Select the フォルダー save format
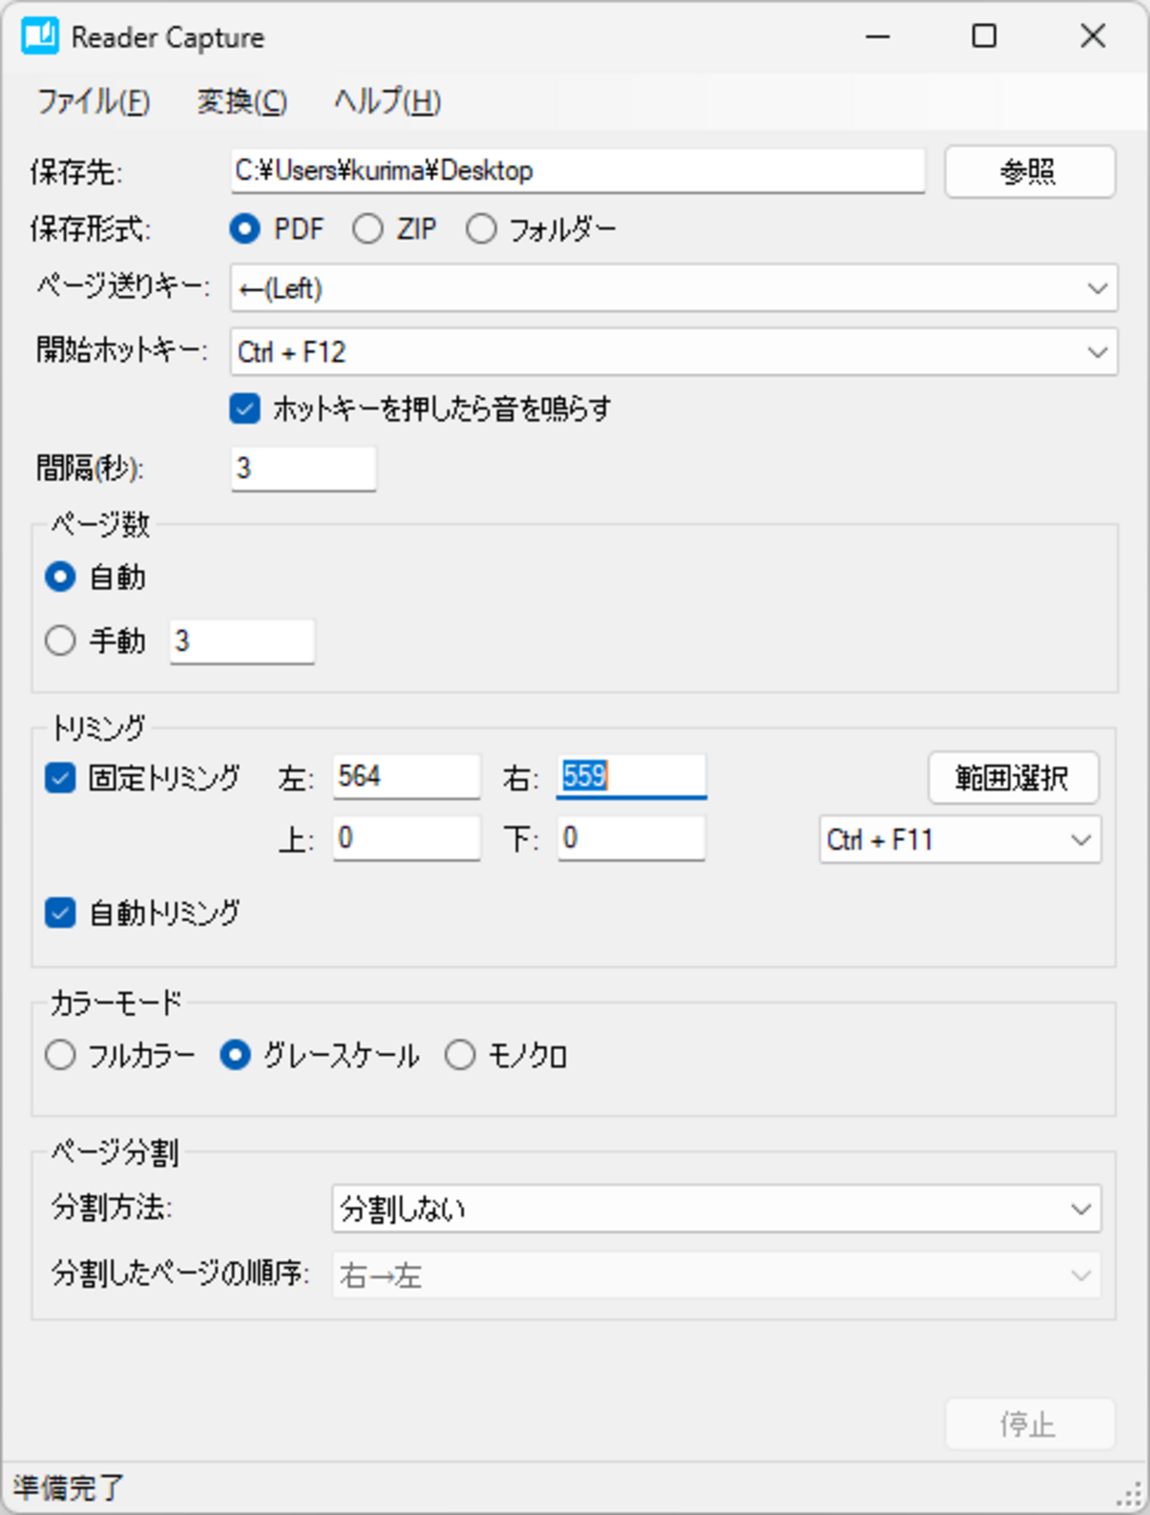Screen dimensions: 1150x1515 (481, 230)
